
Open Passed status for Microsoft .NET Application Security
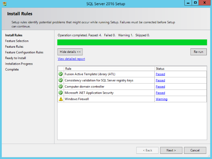click(x=160, y=93)
